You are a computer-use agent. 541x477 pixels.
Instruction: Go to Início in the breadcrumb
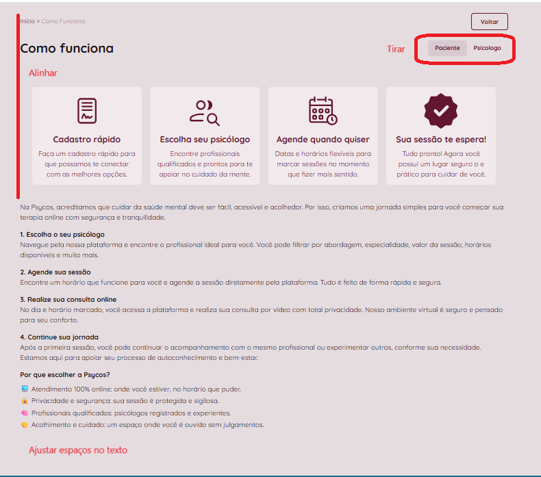(x=27, y=21)
